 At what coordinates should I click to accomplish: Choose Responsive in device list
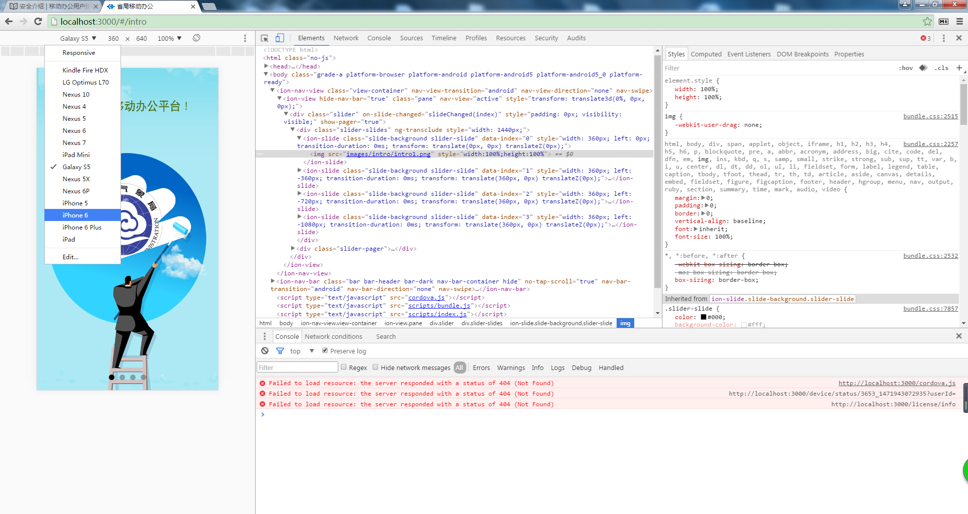pyautogui.click(x=83, y=53)
